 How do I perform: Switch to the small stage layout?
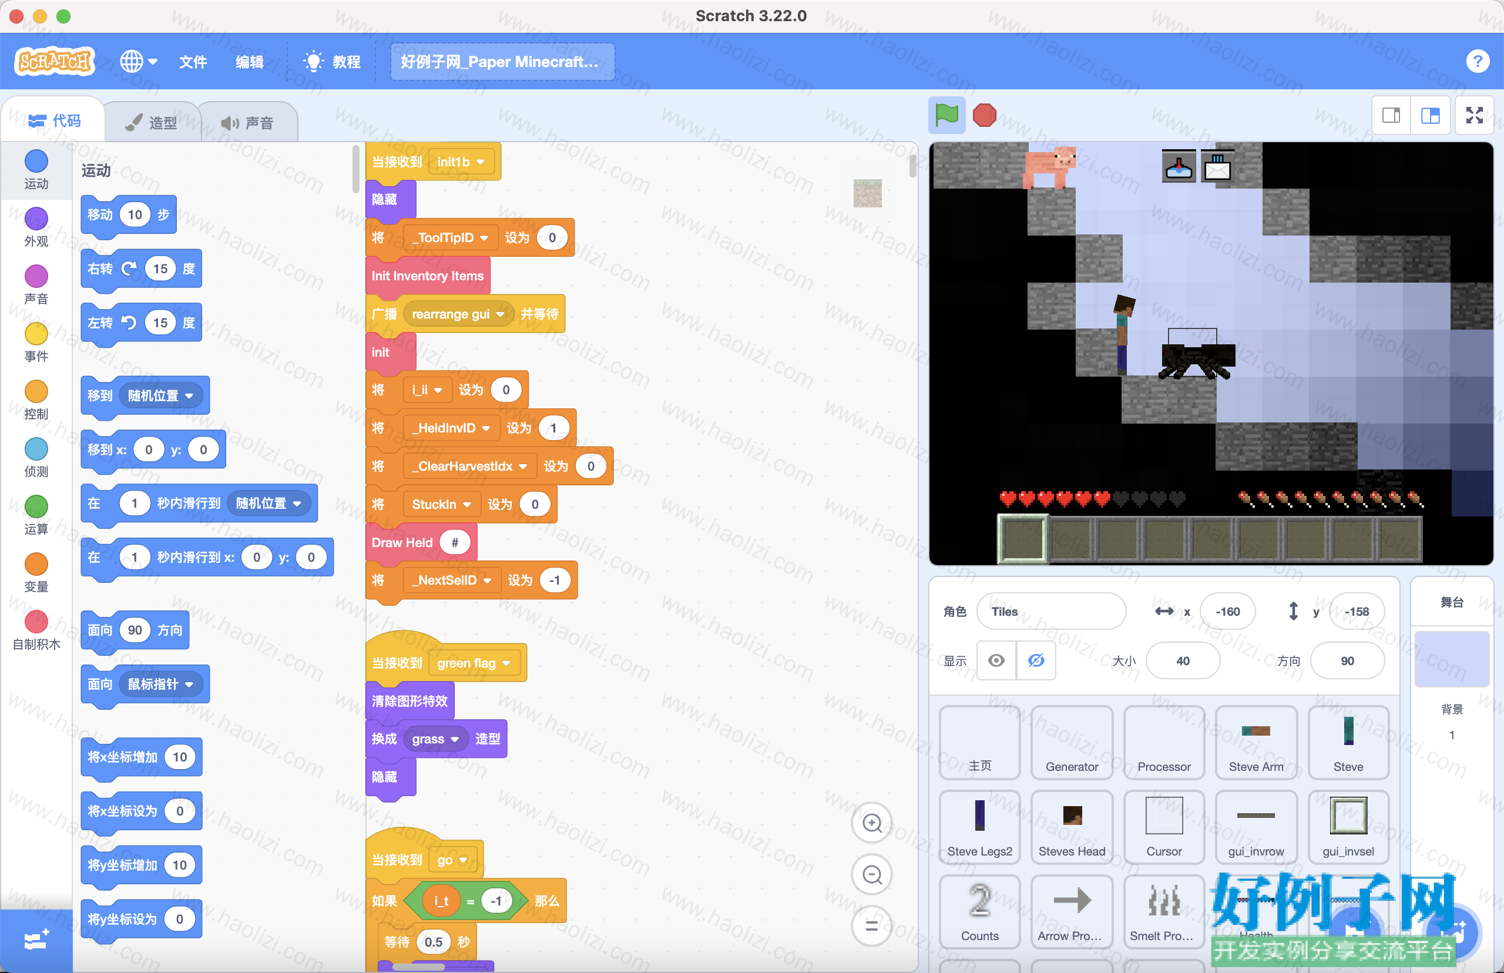pyautogui.click(x=1391, y=115)
